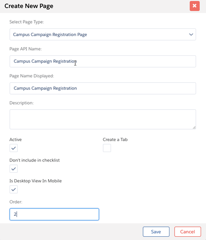Focus the empty Description text area

pyautogui.click(x=103, y=119)
